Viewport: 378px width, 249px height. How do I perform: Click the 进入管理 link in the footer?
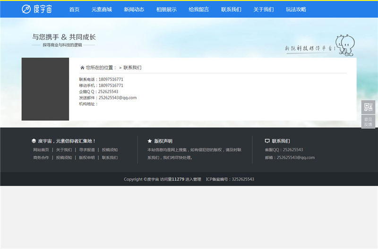click(193, 179)
